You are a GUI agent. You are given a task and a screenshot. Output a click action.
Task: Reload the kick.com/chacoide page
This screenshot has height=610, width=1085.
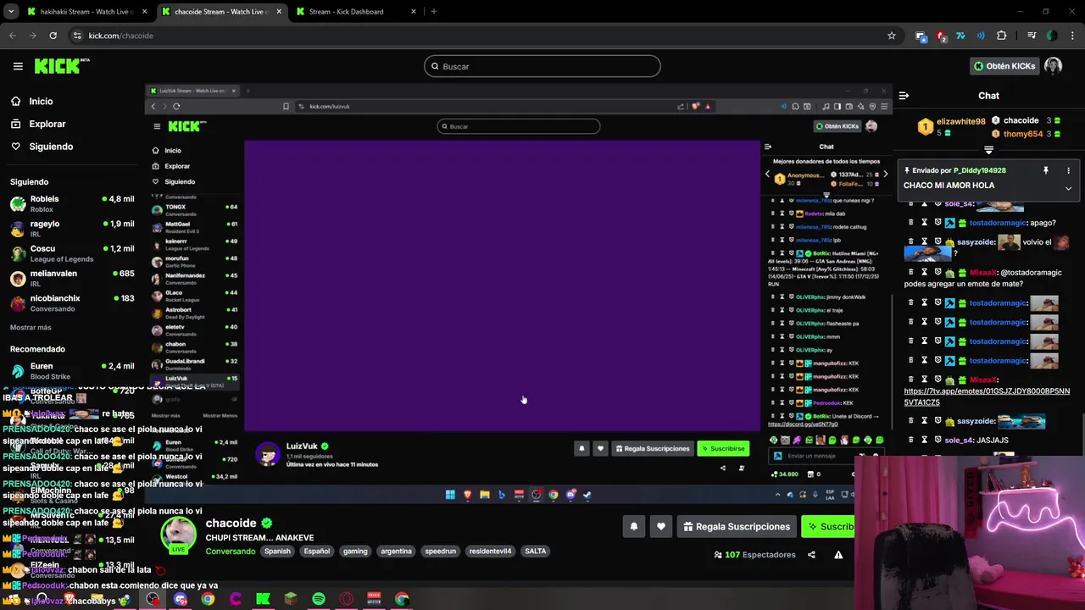(53, 36)
